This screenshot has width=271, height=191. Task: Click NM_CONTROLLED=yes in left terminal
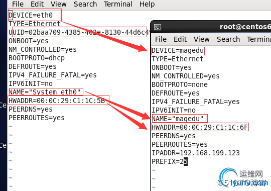click(43, 50)
